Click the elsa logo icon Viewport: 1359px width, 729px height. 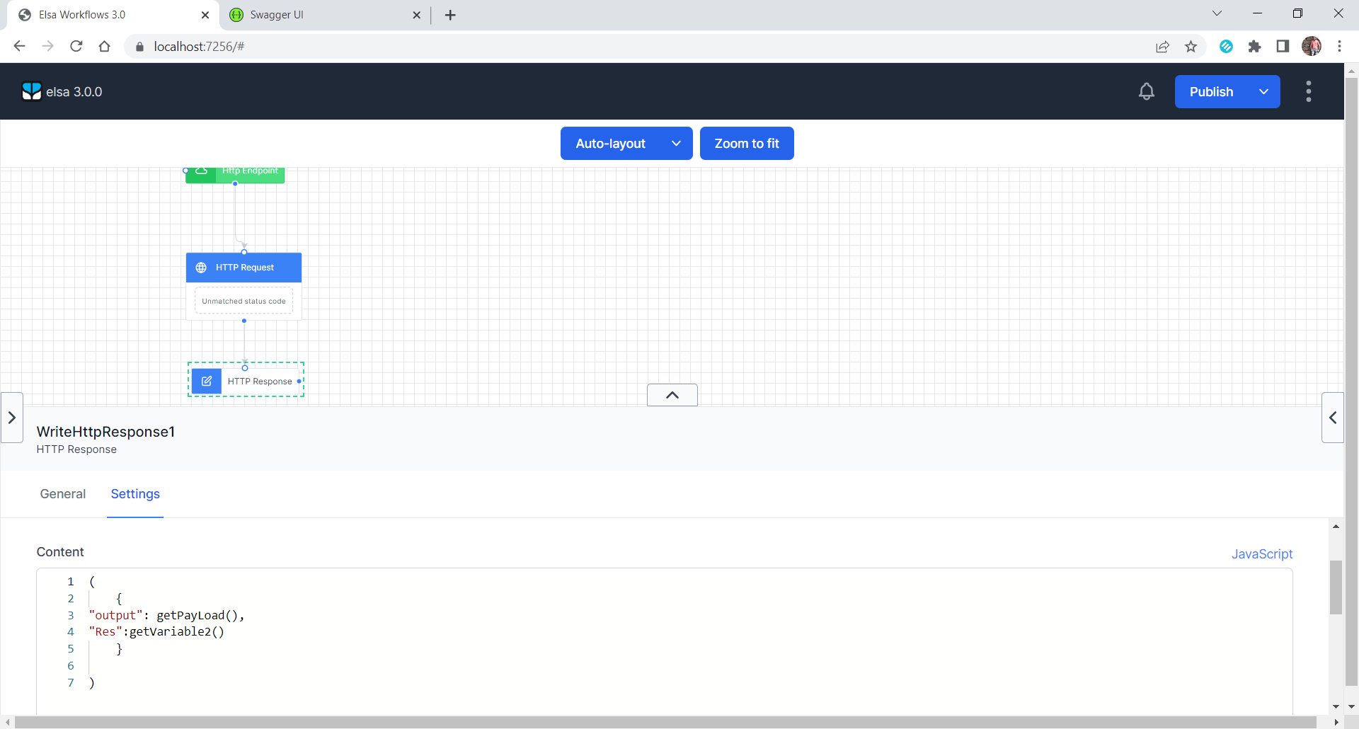coord(32,91)
